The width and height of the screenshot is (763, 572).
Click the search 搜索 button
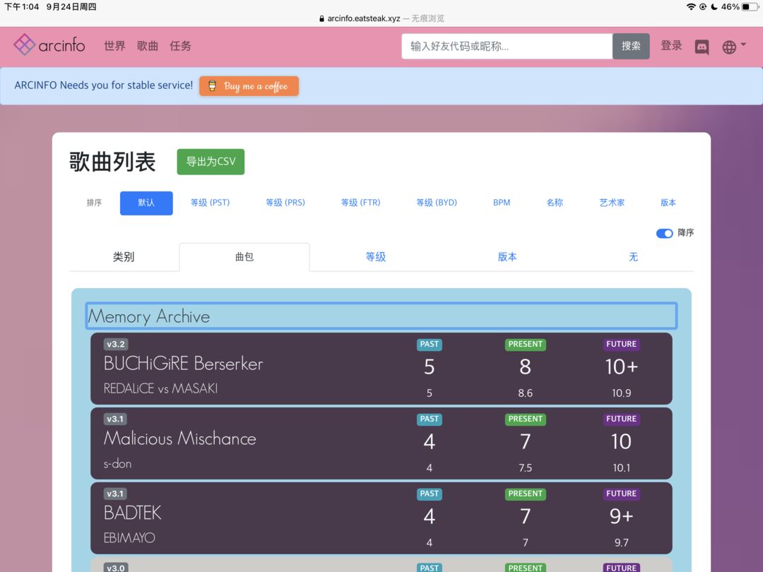[631, 46]
